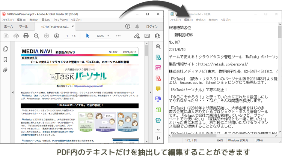Screen dimensions: 282x156
Task: Open the more tools ellipsis menu
Action: pyautogui.click(x=118, y=36)
